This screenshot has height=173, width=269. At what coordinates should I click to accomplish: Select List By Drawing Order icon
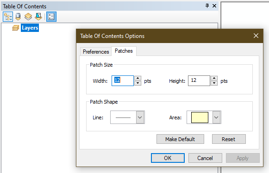8,17
